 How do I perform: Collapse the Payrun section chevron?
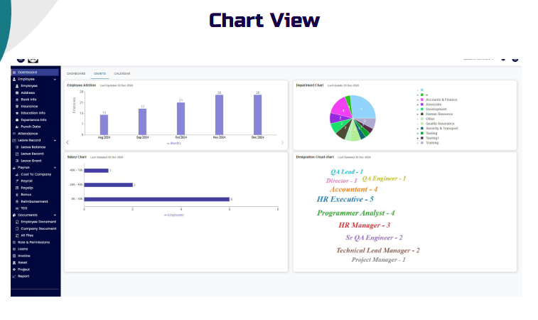55,167
